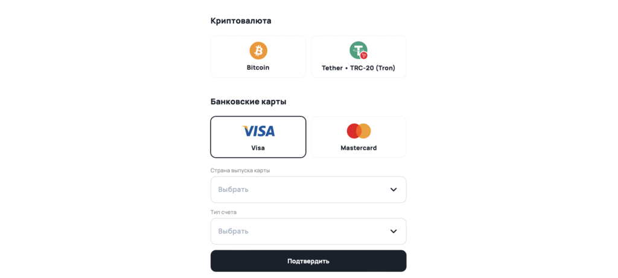The image size is (618, 278).
Task: Expand the account type chevron arrow
Action: tap(393, 231)
